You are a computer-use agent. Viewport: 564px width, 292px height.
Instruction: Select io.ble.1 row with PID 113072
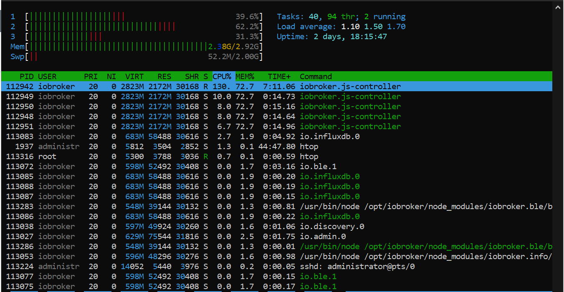click(277, 167)
